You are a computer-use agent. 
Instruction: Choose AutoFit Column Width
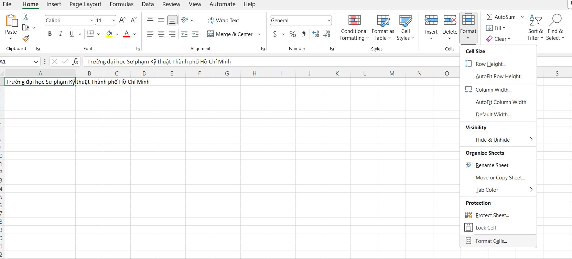498,102
